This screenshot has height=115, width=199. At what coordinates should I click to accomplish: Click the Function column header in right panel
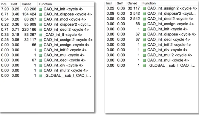[x=149, y=3]
